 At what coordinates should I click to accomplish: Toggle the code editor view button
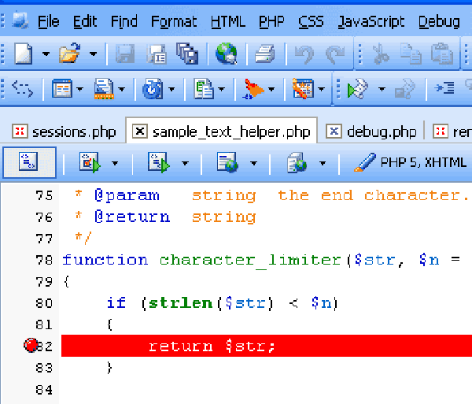pyautogui.click(x=29, y=162)
